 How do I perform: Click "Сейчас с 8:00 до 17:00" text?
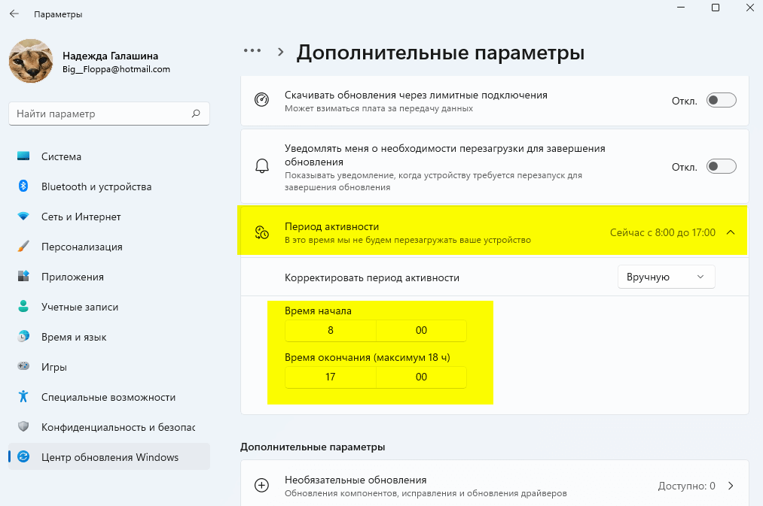click(663, 232)
